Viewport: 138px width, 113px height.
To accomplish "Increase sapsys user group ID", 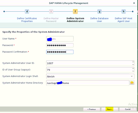I will click(133, 68).
